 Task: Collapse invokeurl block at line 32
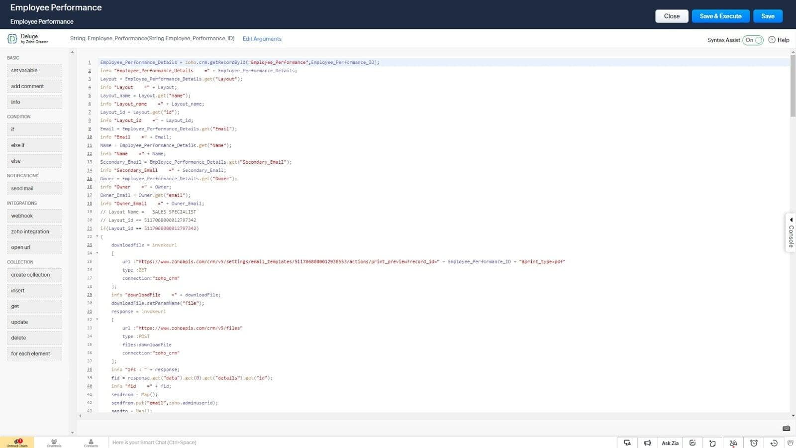click(x=97, y=320)
